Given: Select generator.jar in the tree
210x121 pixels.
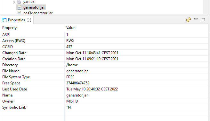Looking at the screenshot, I should [34, 7].
